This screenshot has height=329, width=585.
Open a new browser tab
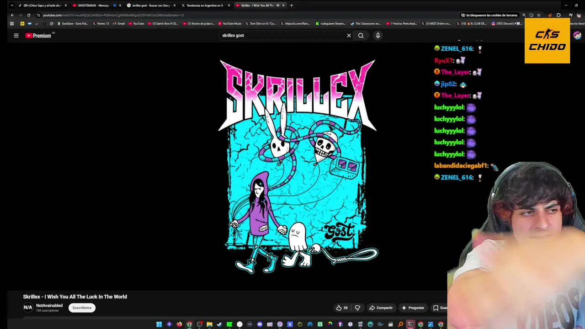tap(292, 5)
